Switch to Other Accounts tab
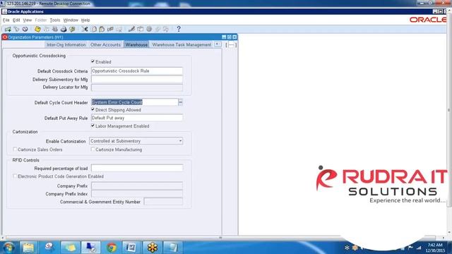452x254 pixels. coord(105,44)
